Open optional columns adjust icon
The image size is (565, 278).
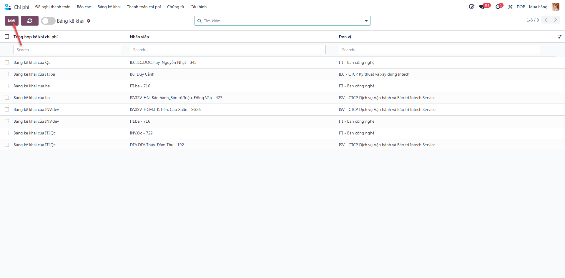(560, 37)
